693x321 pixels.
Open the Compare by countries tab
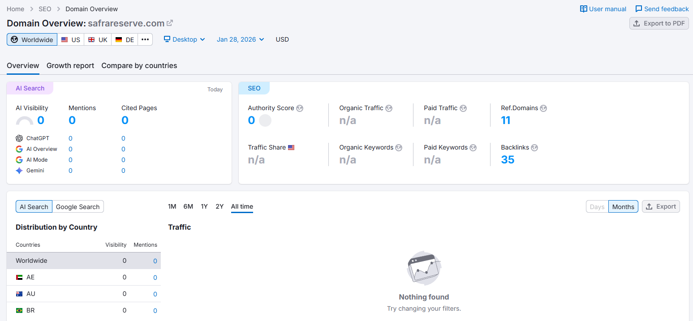pyautogui.click(x=139, y=65)
